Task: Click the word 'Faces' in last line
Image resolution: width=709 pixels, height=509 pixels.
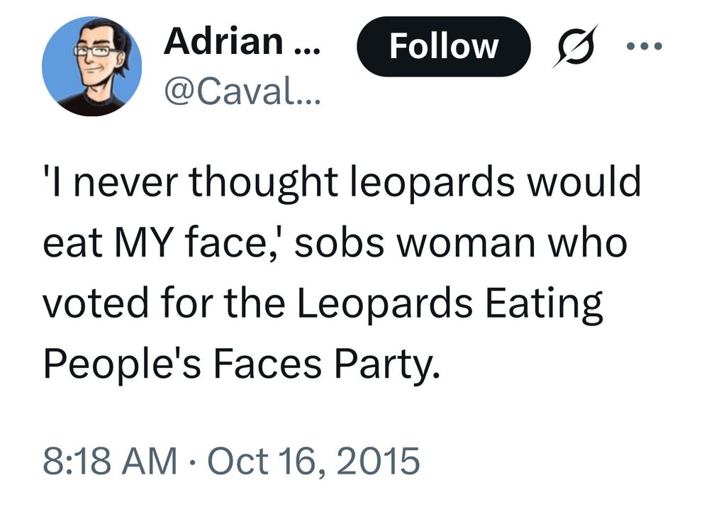Action: tap(267, 364)
